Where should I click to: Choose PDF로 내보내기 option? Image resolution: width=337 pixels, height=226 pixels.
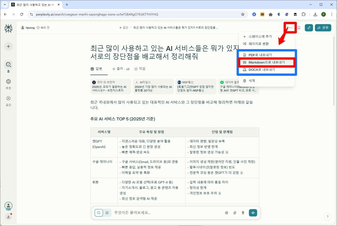coord(266,55)
